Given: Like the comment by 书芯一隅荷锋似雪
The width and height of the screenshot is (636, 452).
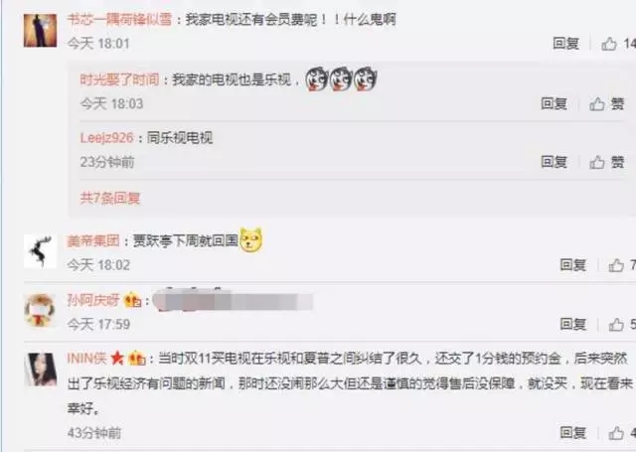Looking at the screenshot, I should click(618, 44).
